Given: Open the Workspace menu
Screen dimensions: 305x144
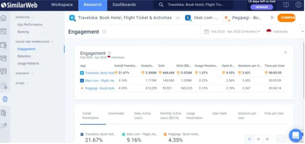Looking at the screenshot, I should coord(62,5).
